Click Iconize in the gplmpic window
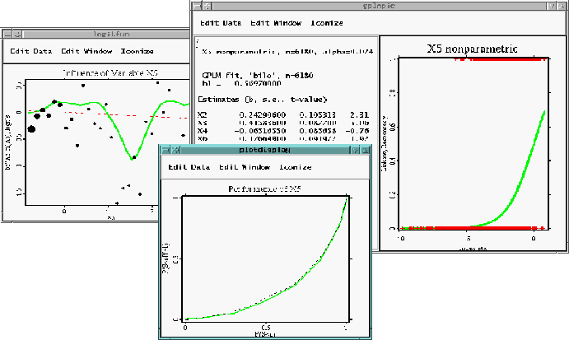This screenshot has height=340, width=569. click(x=327, y=23)
